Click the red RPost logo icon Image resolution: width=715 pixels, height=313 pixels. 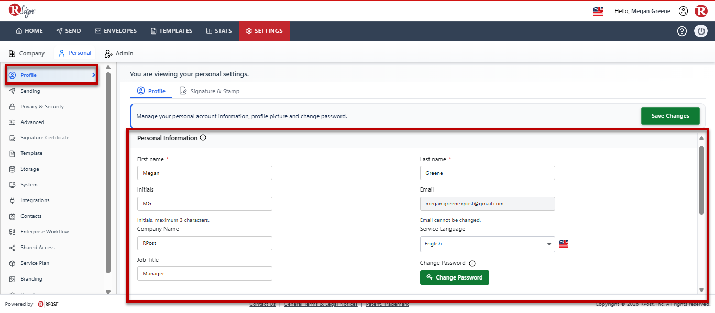701,11
